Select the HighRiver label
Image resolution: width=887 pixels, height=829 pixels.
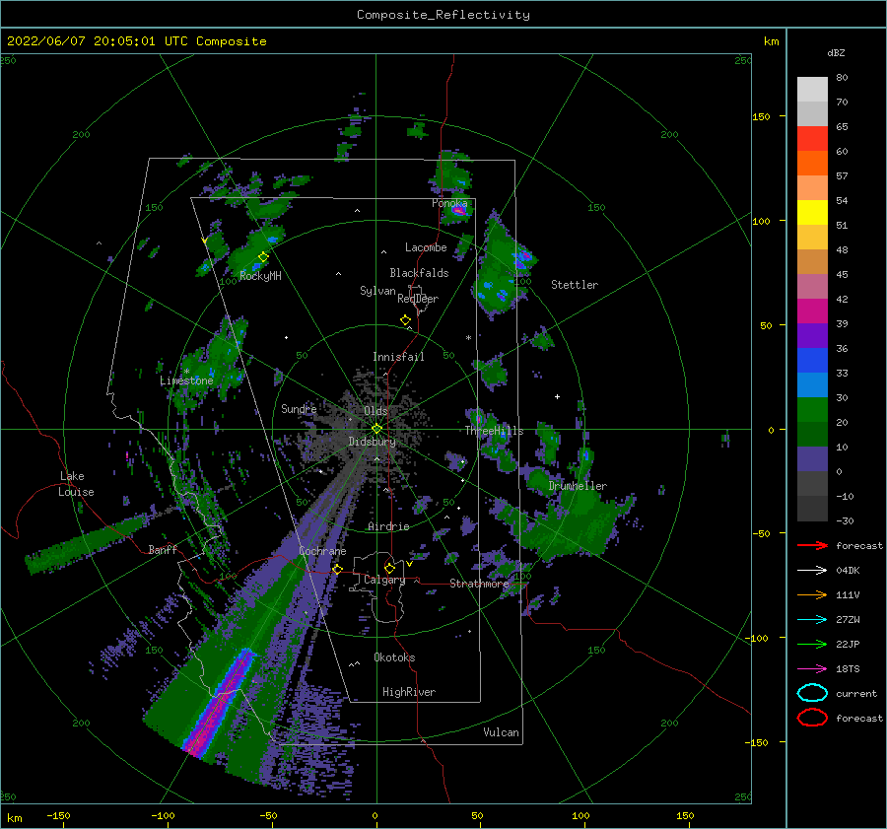pos(409,692)
